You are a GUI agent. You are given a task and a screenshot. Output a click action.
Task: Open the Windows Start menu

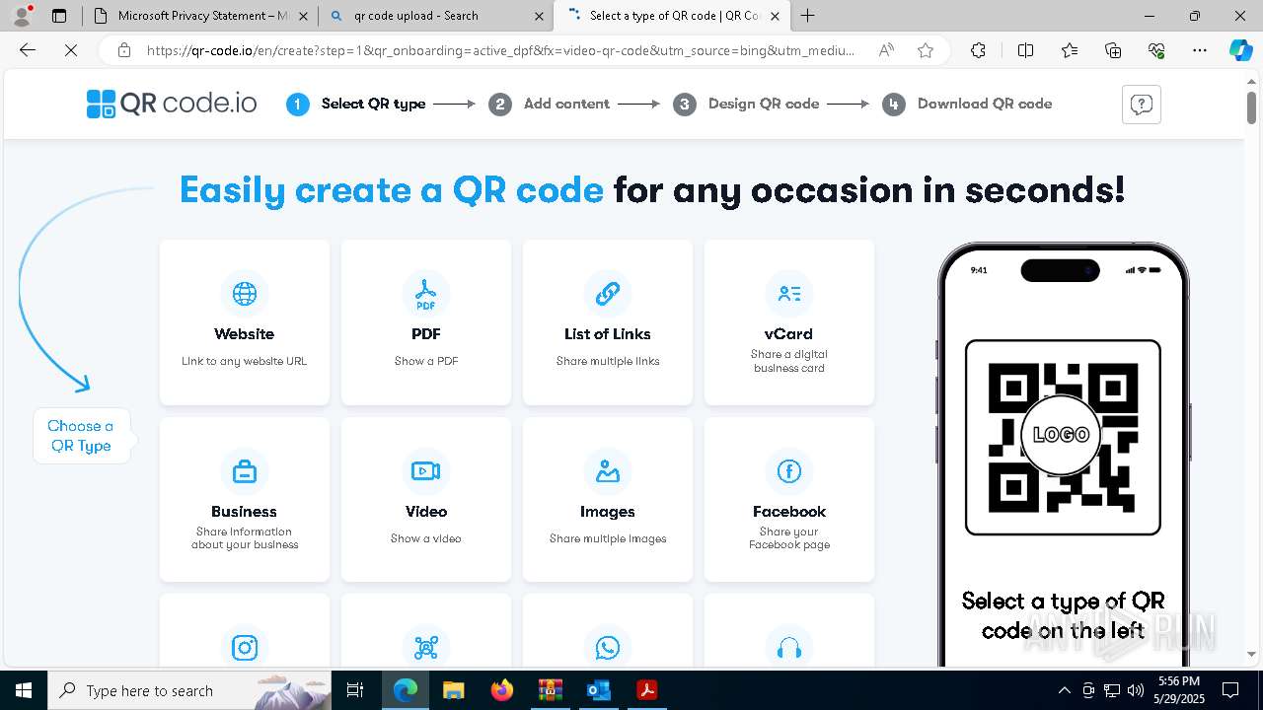(x=24, y=690)
